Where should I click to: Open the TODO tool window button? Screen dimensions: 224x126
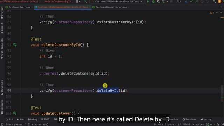click(x=45, y=119)
